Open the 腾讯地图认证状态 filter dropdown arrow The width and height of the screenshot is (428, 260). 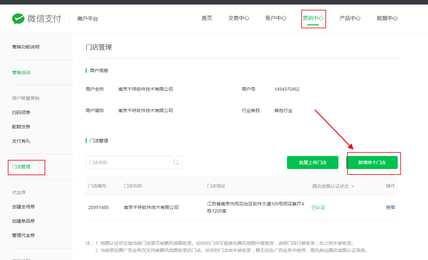tap(353, 187)
